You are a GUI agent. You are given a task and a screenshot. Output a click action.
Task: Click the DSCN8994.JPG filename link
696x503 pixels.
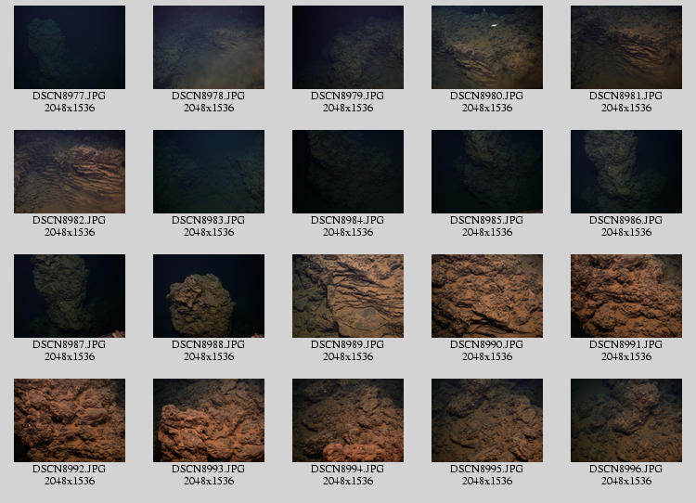348,470
